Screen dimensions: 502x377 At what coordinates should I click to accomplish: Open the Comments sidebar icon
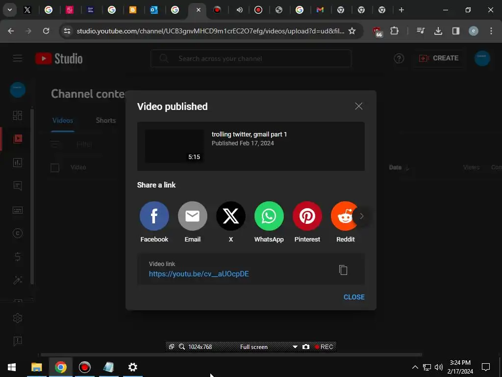(x=18, y=186)
